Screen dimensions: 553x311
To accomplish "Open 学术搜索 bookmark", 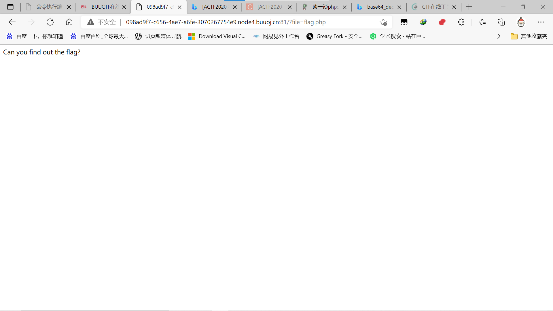I will click(397, 36).
